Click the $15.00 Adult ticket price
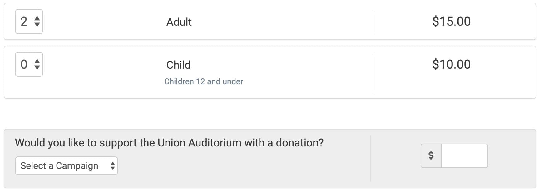 click(451, 21)
